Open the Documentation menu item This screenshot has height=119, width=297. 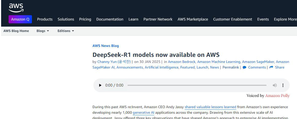(x=110, y=19)
